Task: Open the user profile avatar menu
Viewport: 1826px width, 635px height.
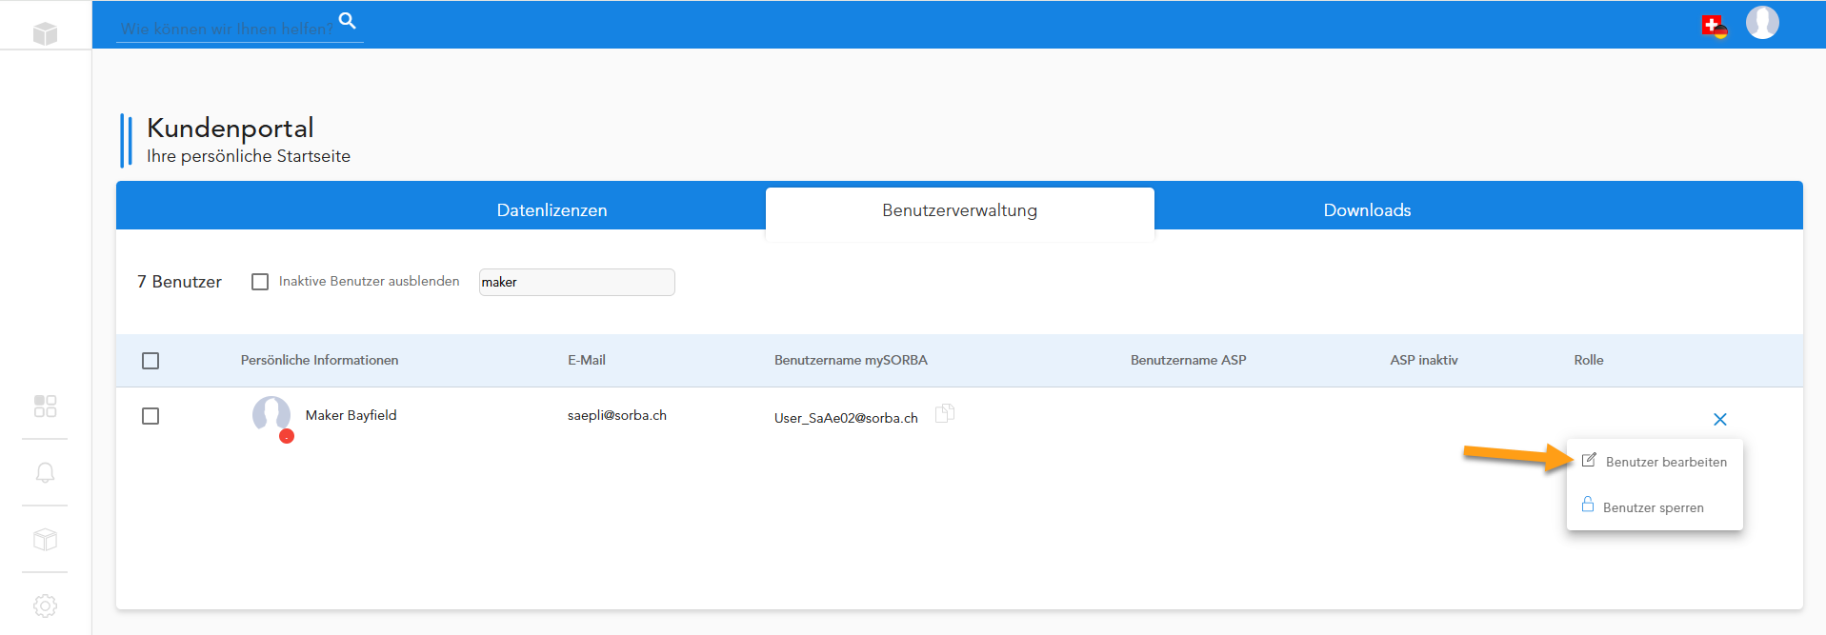Action: pyautogui.click(x=1762, y=22)
